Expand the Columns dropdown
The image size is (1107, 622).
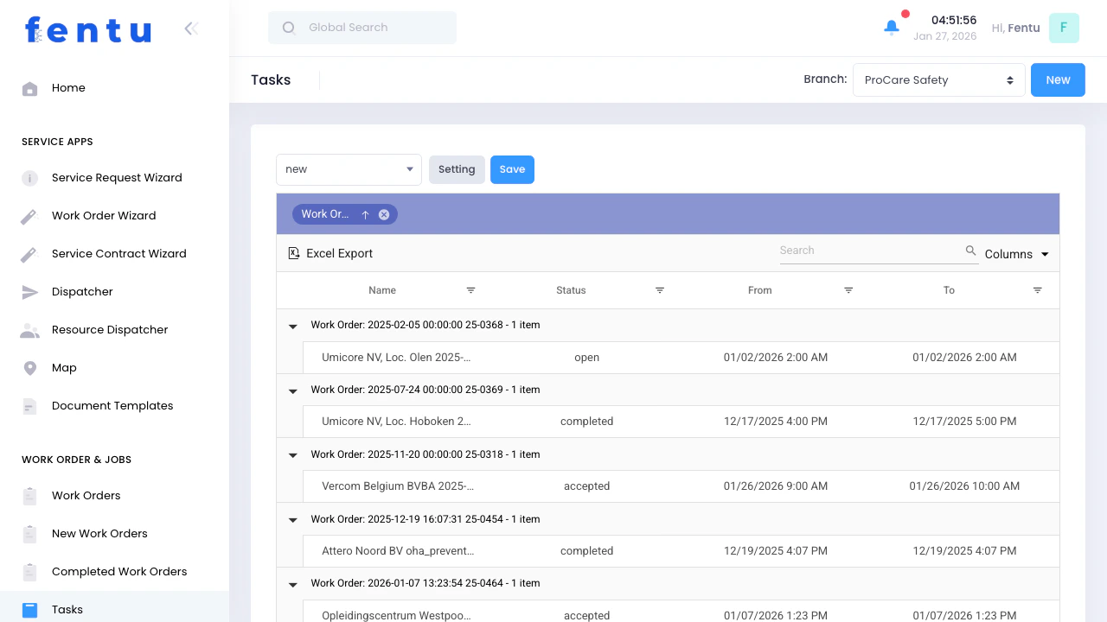[x=1017, y=254]
